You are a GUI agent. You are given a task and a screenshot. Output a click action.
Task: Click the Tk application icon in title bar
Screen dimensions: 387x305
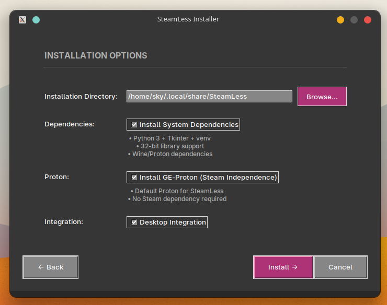[x=22, y=20]
